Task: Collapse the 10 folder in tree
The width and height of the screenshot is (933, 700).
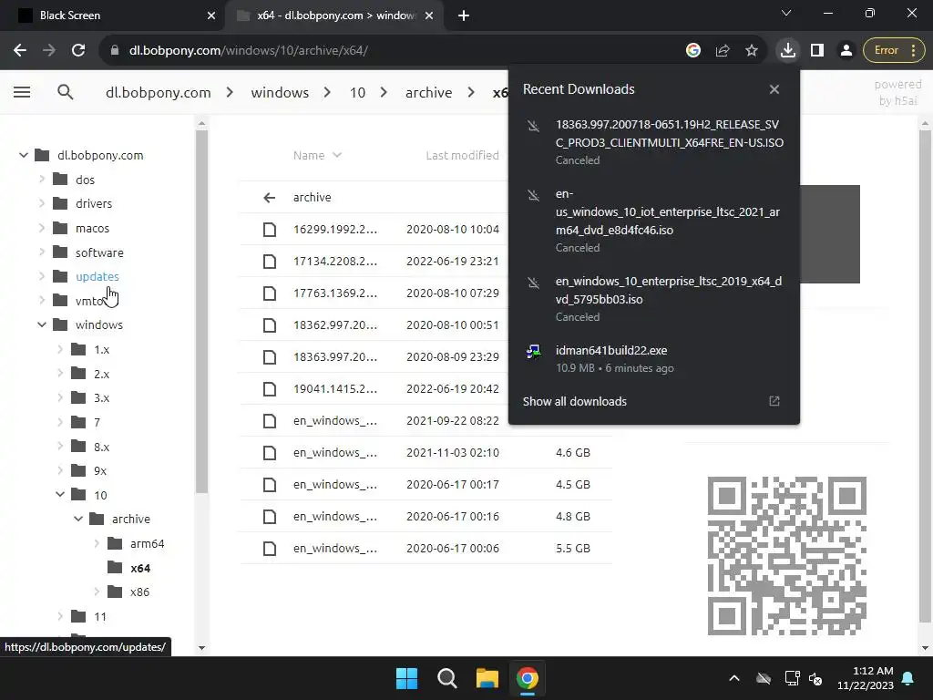Action: click(x=60, y=495)
